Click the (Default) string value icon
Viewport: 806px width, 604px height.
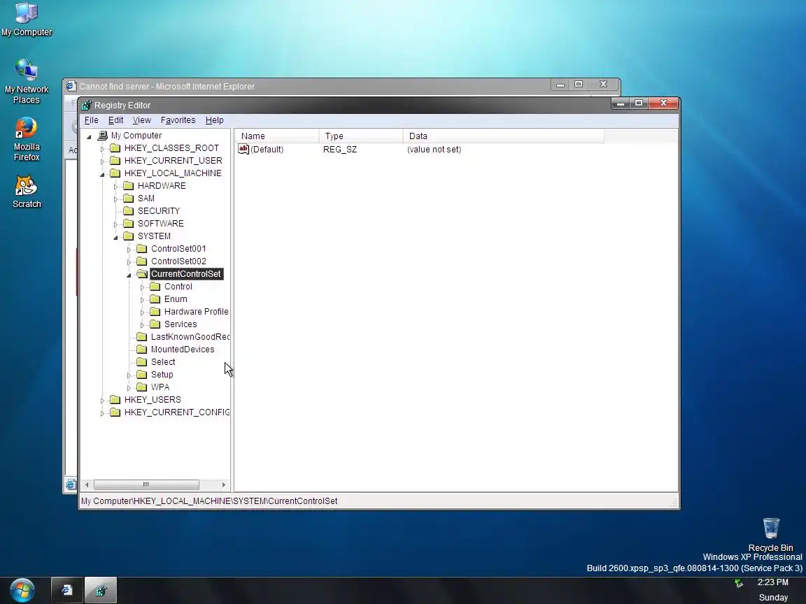243,149
